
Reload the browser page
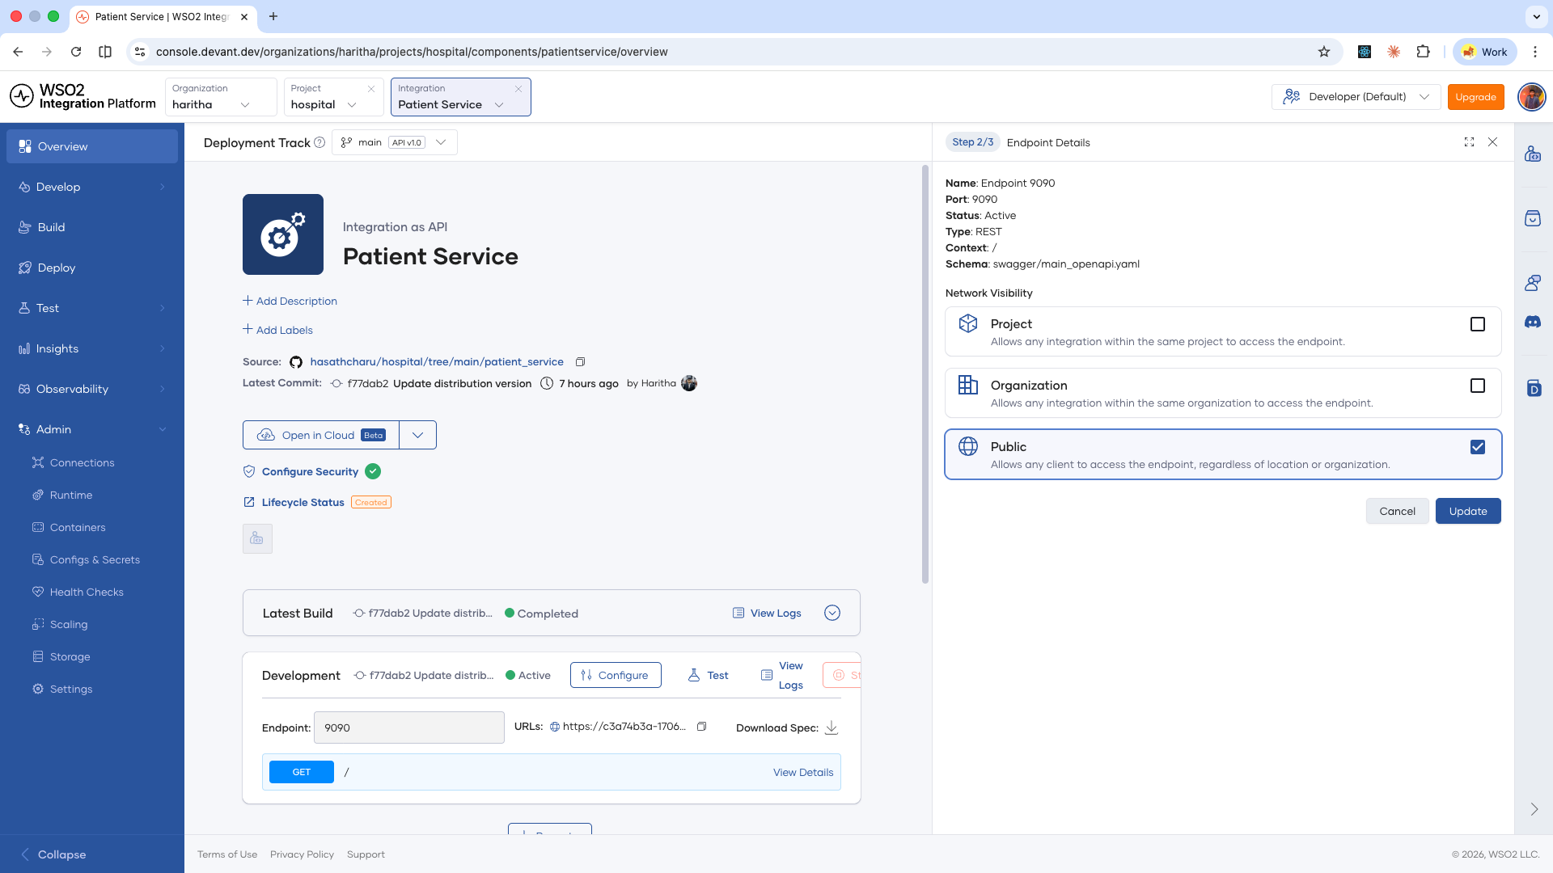tap(76, 52)
